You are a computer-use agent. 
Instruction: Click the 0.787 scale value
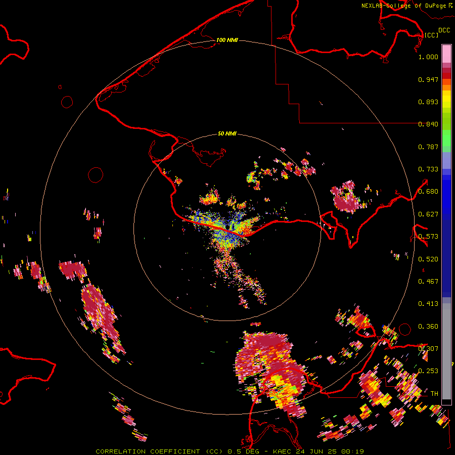[428, 147]
